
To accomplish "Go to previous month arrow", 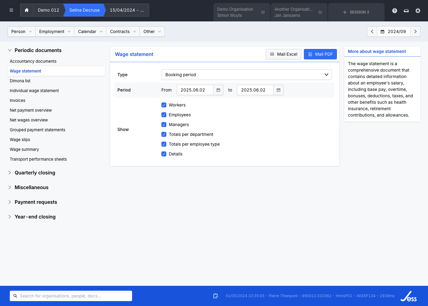I will click(372, 32).
